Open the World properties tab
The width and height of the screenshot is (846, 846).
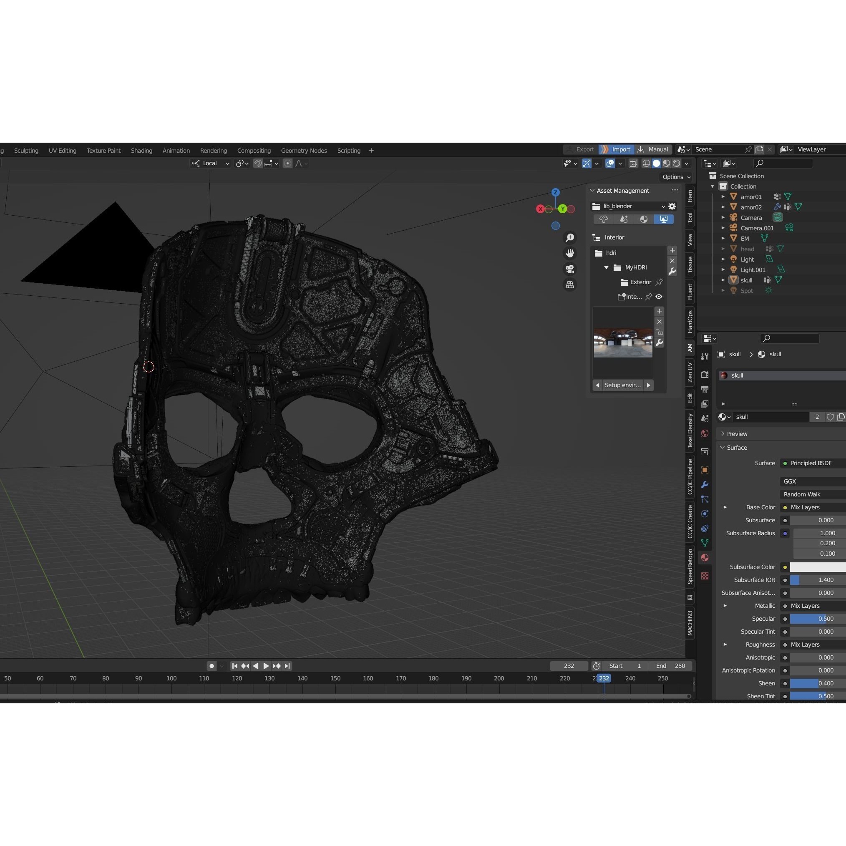point(705,432)
